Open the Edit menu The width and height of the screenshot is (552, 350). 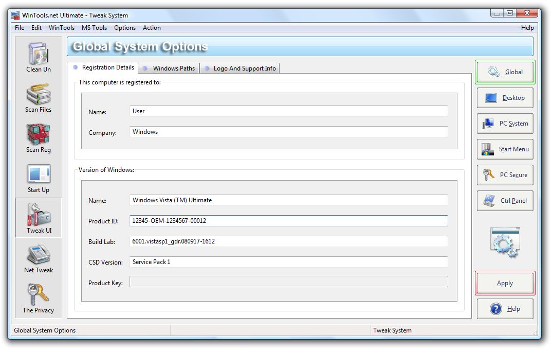(36, 27)
